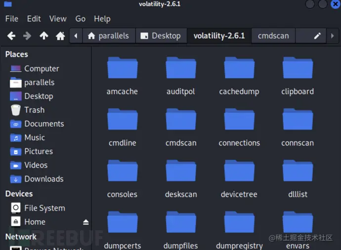Select the connections folder icon
Viewport: 341px width, 250px height.
[239, 119]
